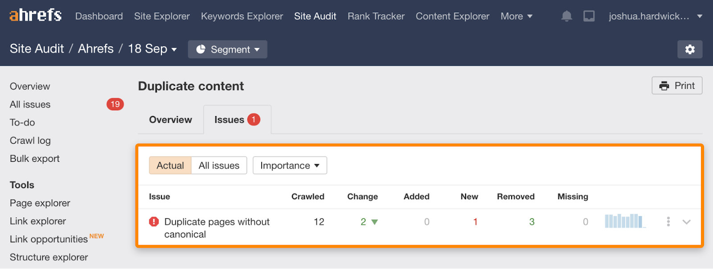Click the Print button

click(x=677, y=86)
